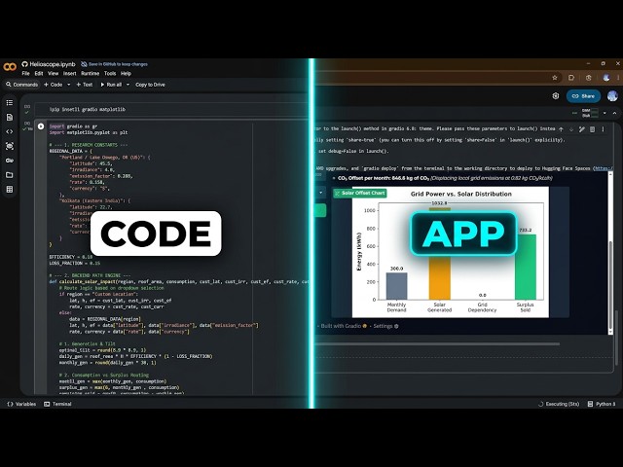The width and height of the screenshot is (623, 467).
Task: Click Copy to Drive
Action: [x=150, y=85]
